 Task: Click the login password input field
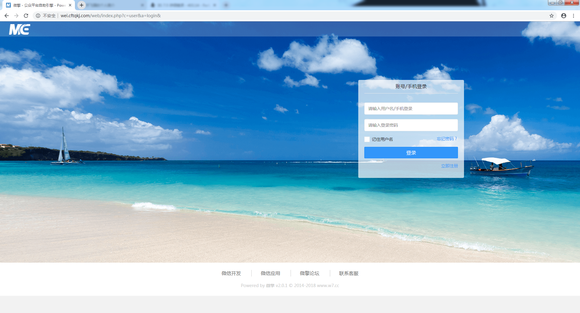click(411, 125)
